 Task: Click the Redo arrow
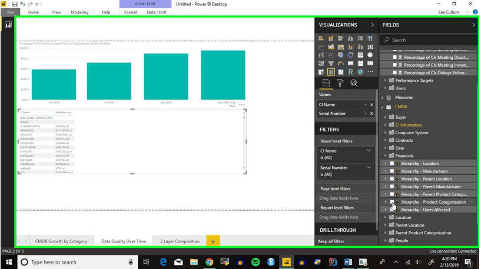30,4
